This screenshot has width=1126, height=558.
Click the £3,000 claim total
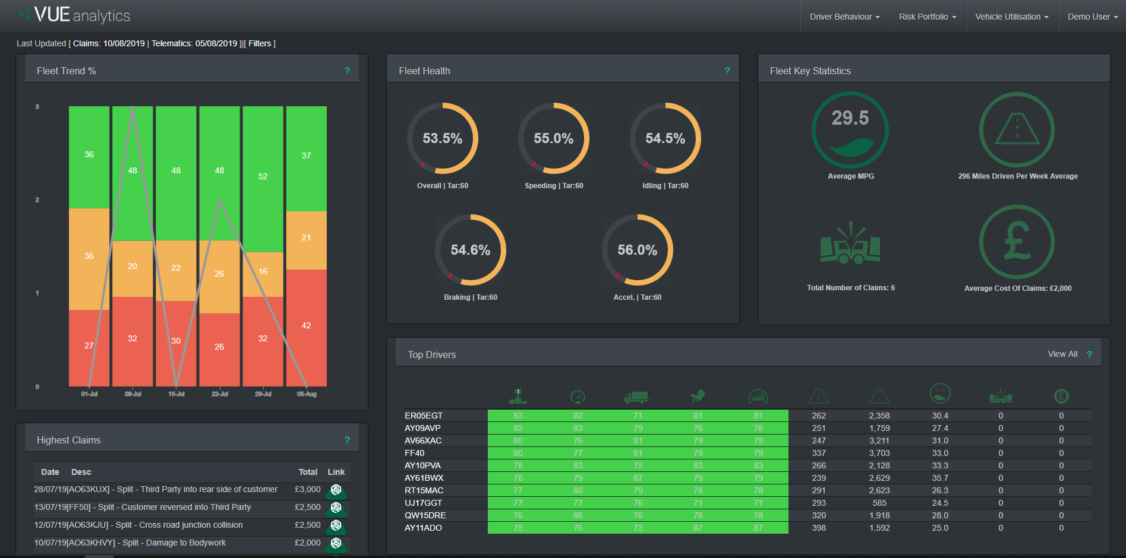click(x=308, y=489)
